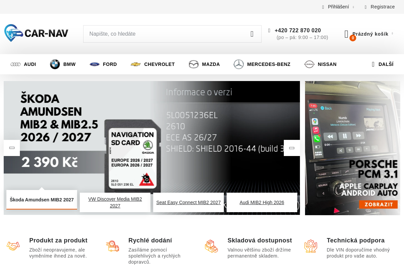Click the Chevrolet bowtie logo
404x269 pixels.
click(136, 64)
